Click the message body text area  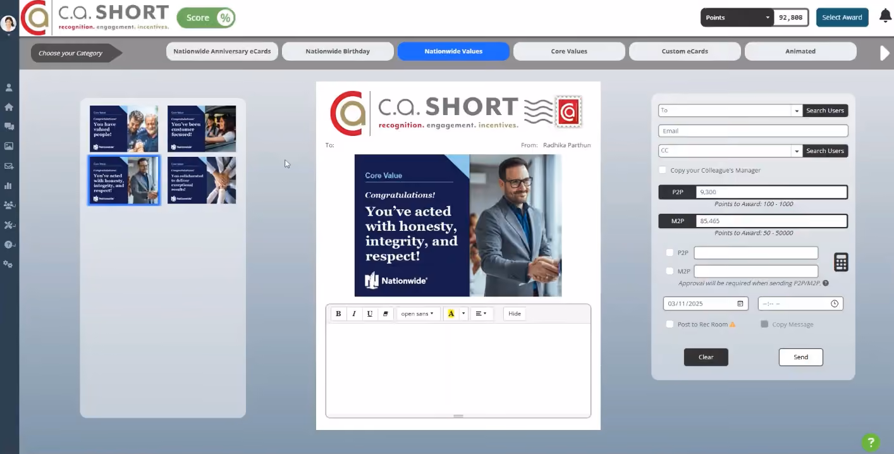click(458, 369)
